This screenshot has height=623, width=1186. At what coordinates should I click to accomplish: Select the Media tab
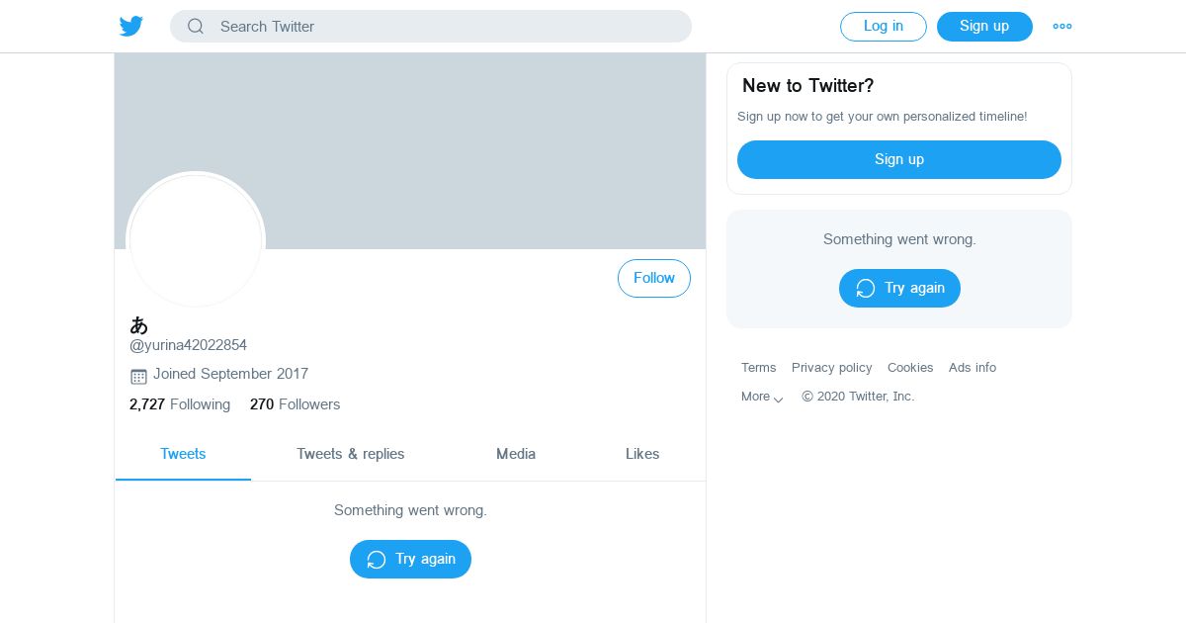click(x=516, y=454)
